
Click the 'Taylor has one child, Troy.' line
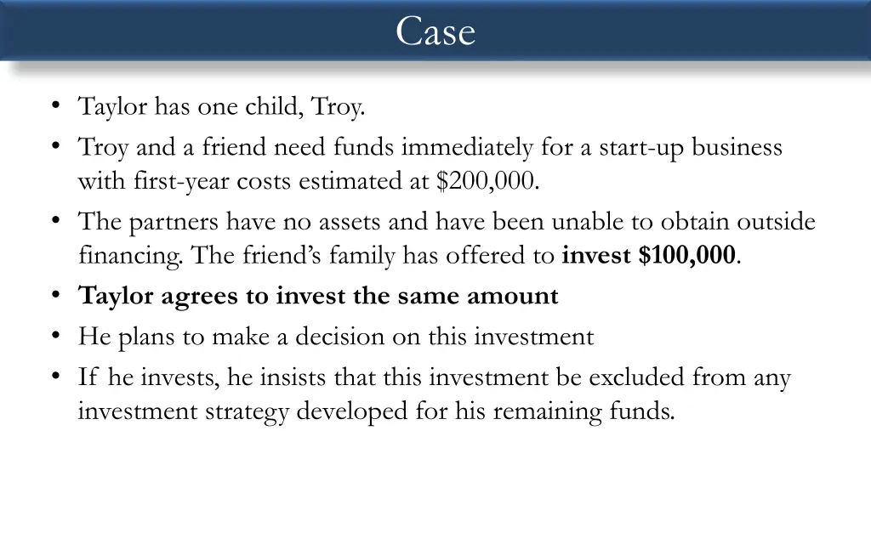click(x=221, y=106)
